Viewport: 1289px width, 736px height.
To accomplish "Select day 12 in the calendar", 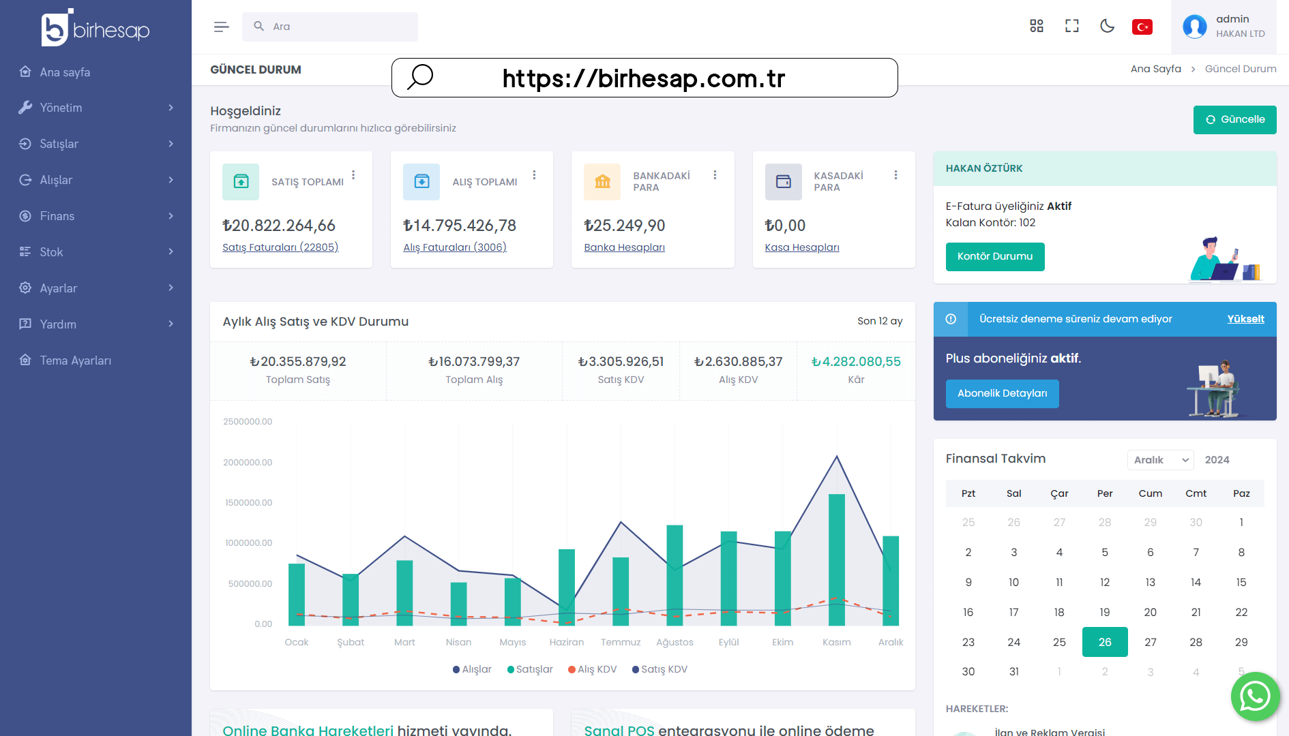I will point(1105,582).
